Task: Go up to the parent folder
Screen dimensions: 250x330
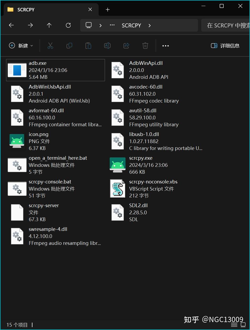Action: (49, 25)
